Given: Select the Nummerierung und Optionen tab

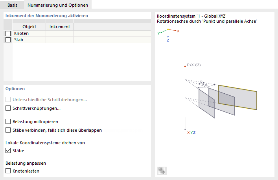Looking at the screenshot, I should click(58, 5).
